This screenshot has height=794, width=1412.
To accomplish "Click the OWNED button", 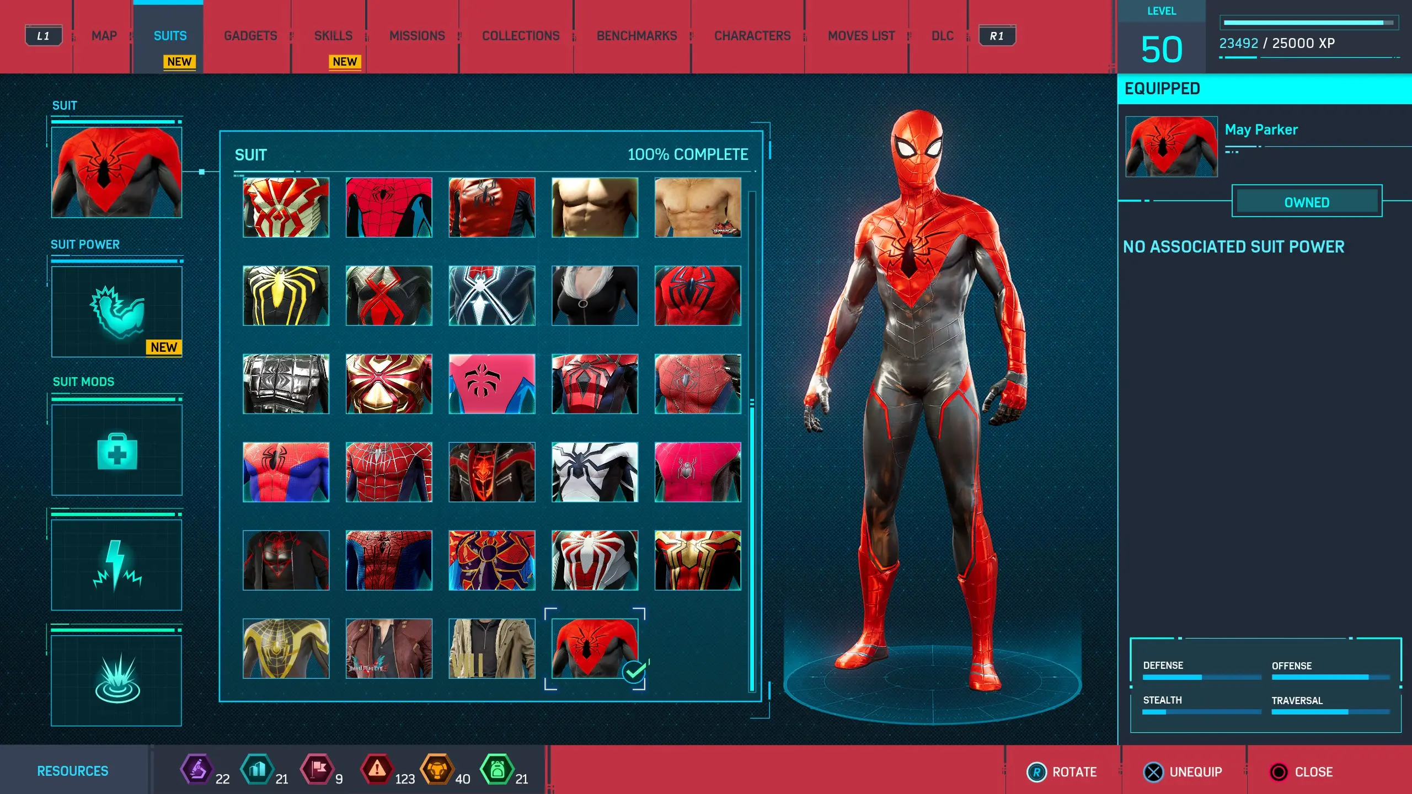I will click(1307, 202).
